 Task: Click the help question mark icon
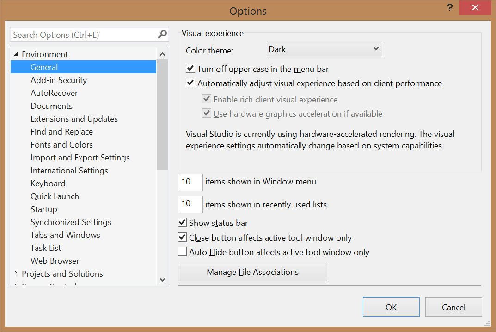click(450, 7)
